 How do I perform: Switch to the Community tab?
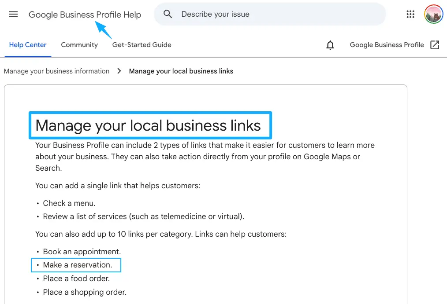coord(79,45)
